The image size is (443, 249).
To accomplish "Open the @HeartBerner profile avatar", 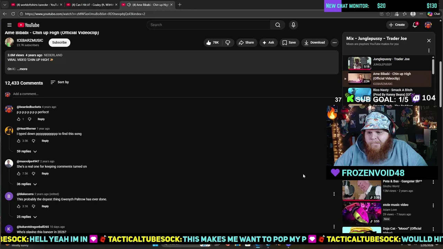I will (9, 131).
